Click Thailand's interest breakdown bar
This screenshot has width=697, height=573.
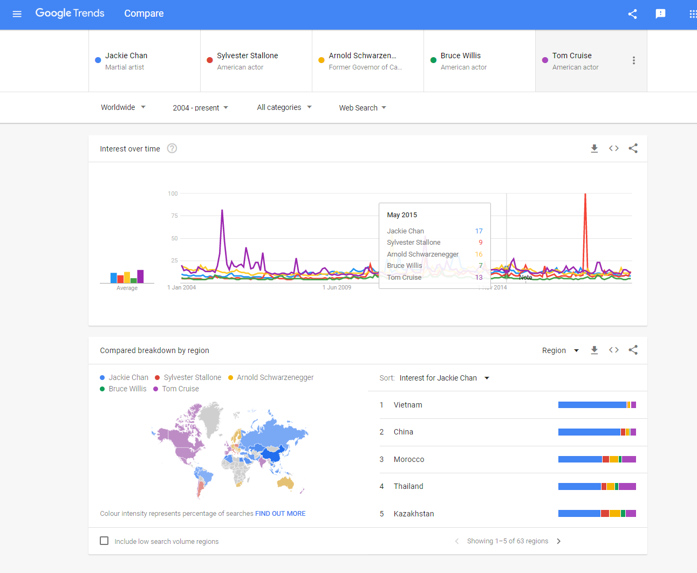point(597,486)
